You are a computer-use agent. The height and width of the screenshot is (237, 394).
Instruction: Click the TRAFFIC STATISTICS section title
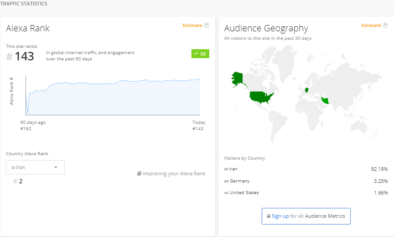24,4
